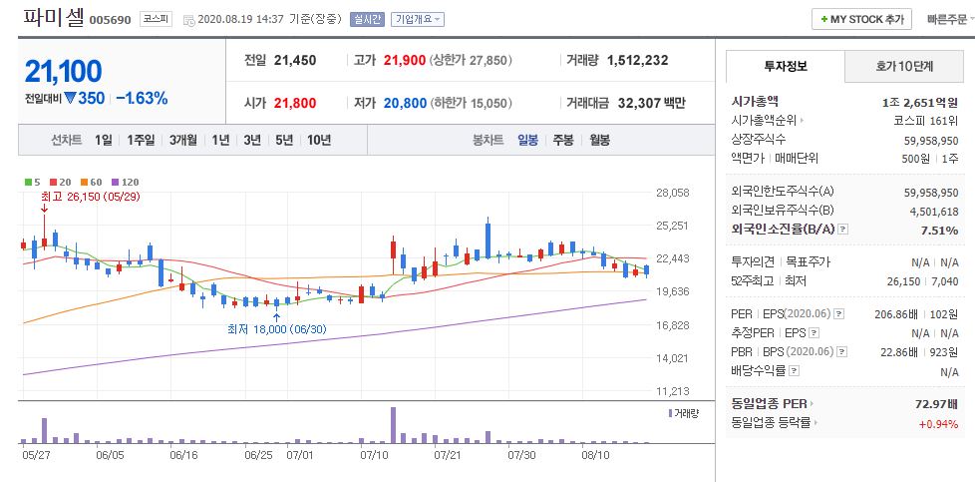Expand the 빠른주문 dropdown

[x=950, y=19]
